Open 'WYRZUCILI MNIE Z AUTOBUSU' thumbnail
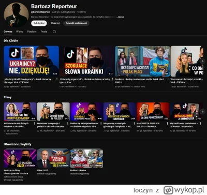The width and height of the screenshot is (207, 195). 186,112
